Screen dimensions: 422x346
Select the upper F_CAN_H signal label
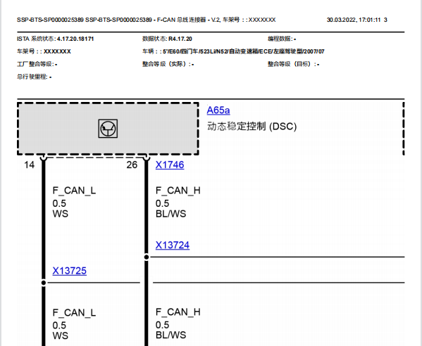click(x=178, y=191)
